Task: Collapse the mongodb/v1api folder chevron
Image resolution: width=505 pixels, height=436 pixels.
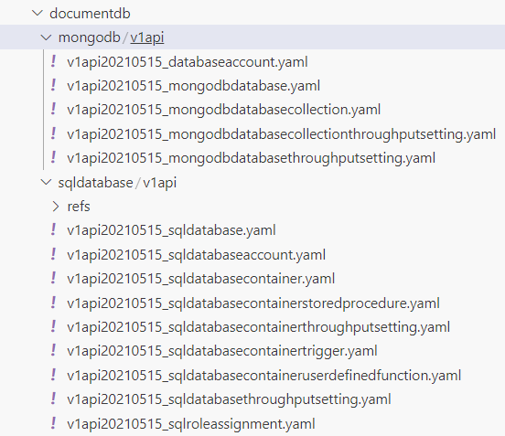Action: (47, 37)
